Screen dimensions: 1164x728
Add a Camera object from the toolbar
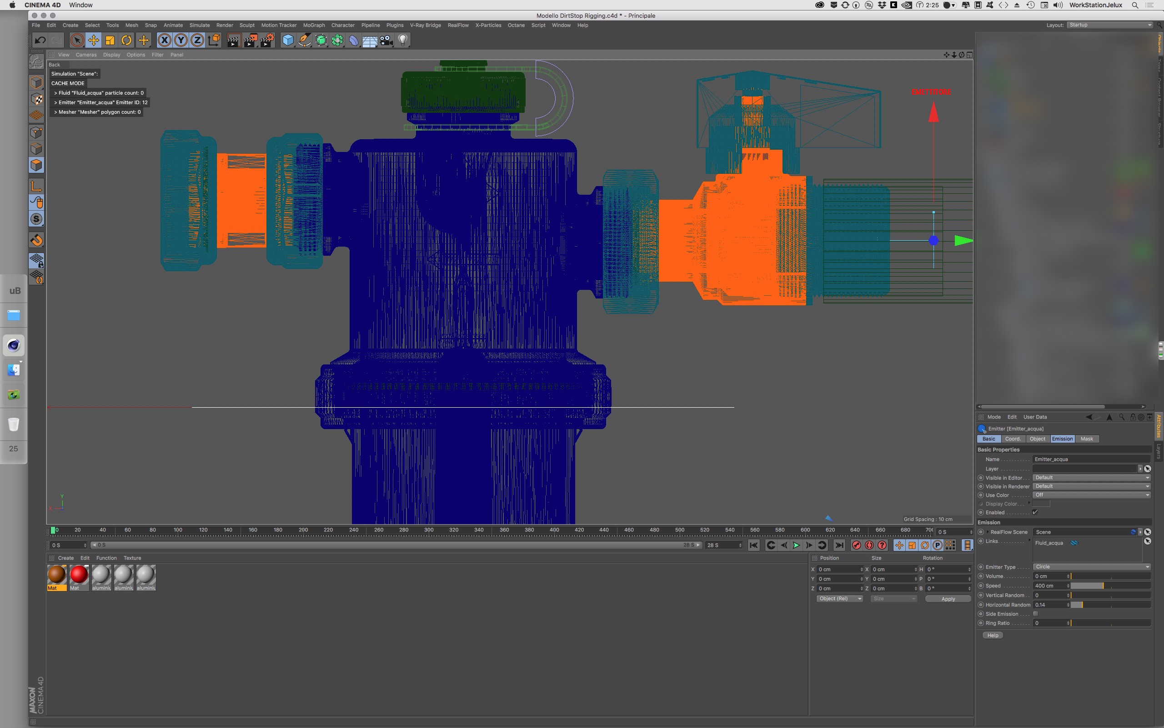click(386, 40)
